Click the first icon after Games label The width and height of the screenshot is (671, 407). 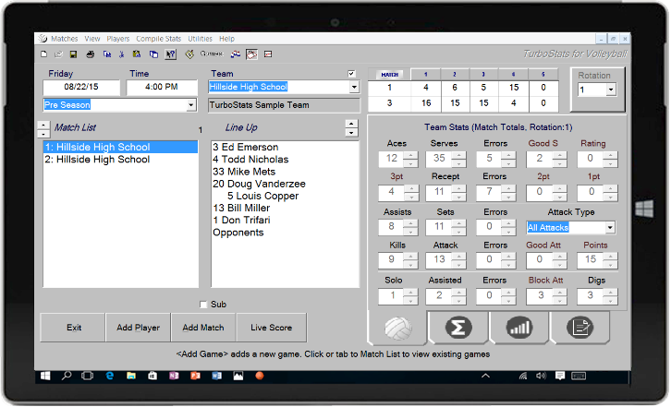[236, 54]
